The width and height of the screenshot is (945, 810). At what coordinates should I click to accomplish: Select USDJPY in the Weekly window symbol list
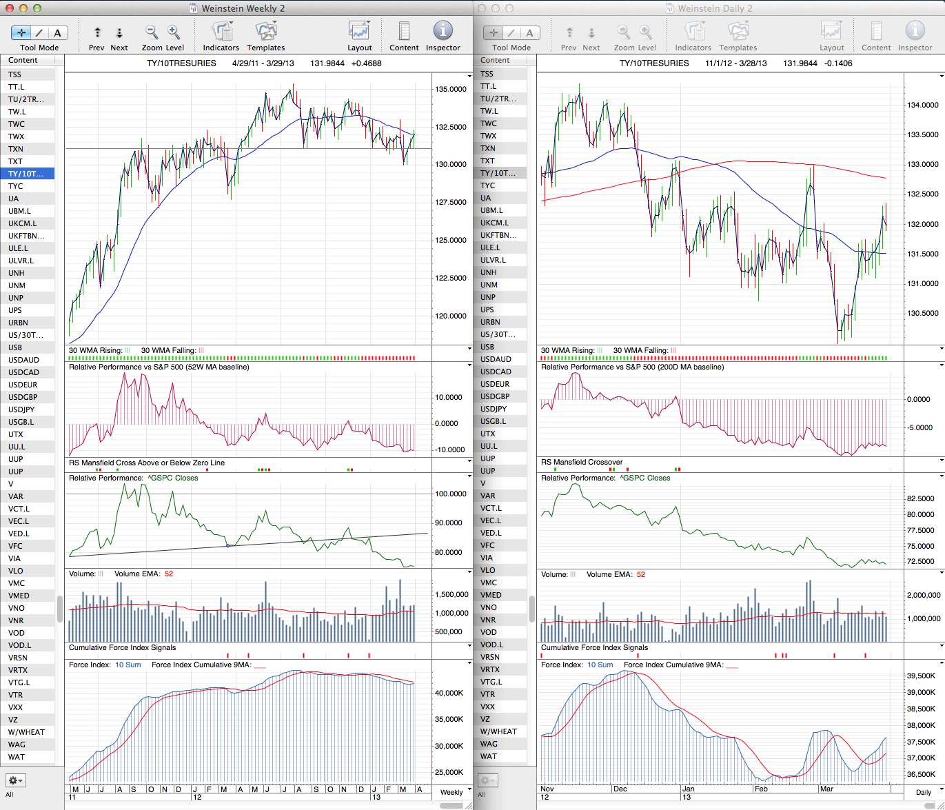[x=21, y=409]
